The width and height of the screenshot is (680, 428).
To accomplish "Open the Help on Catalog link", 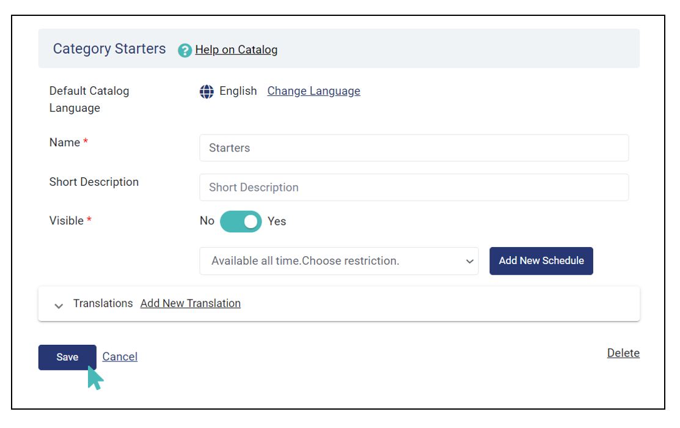I will (236, 50).
